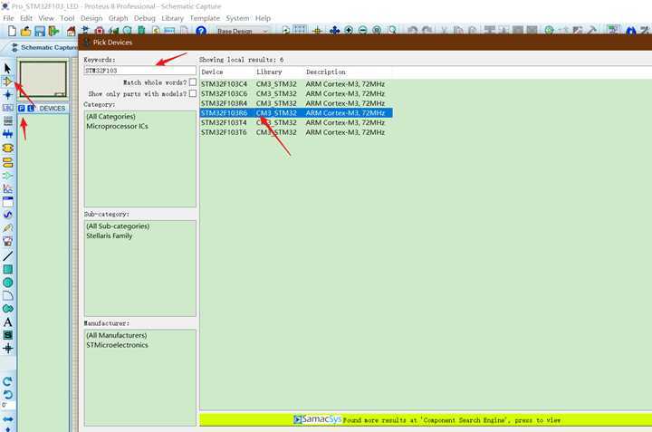Open the Graph menu
652x432 pixels.
pyautogui.click(x=118, y=18)
